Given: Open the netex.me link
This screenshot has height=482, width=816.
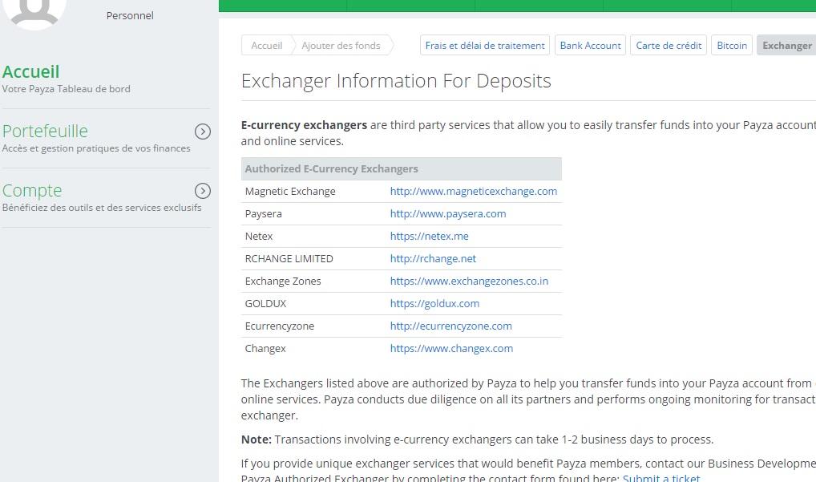Looking at the screenshot, I should tap(430, 237).
